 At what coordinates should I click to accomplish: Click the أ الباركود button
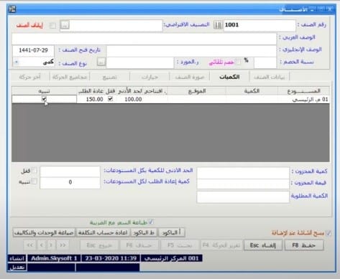coord(172,232)
